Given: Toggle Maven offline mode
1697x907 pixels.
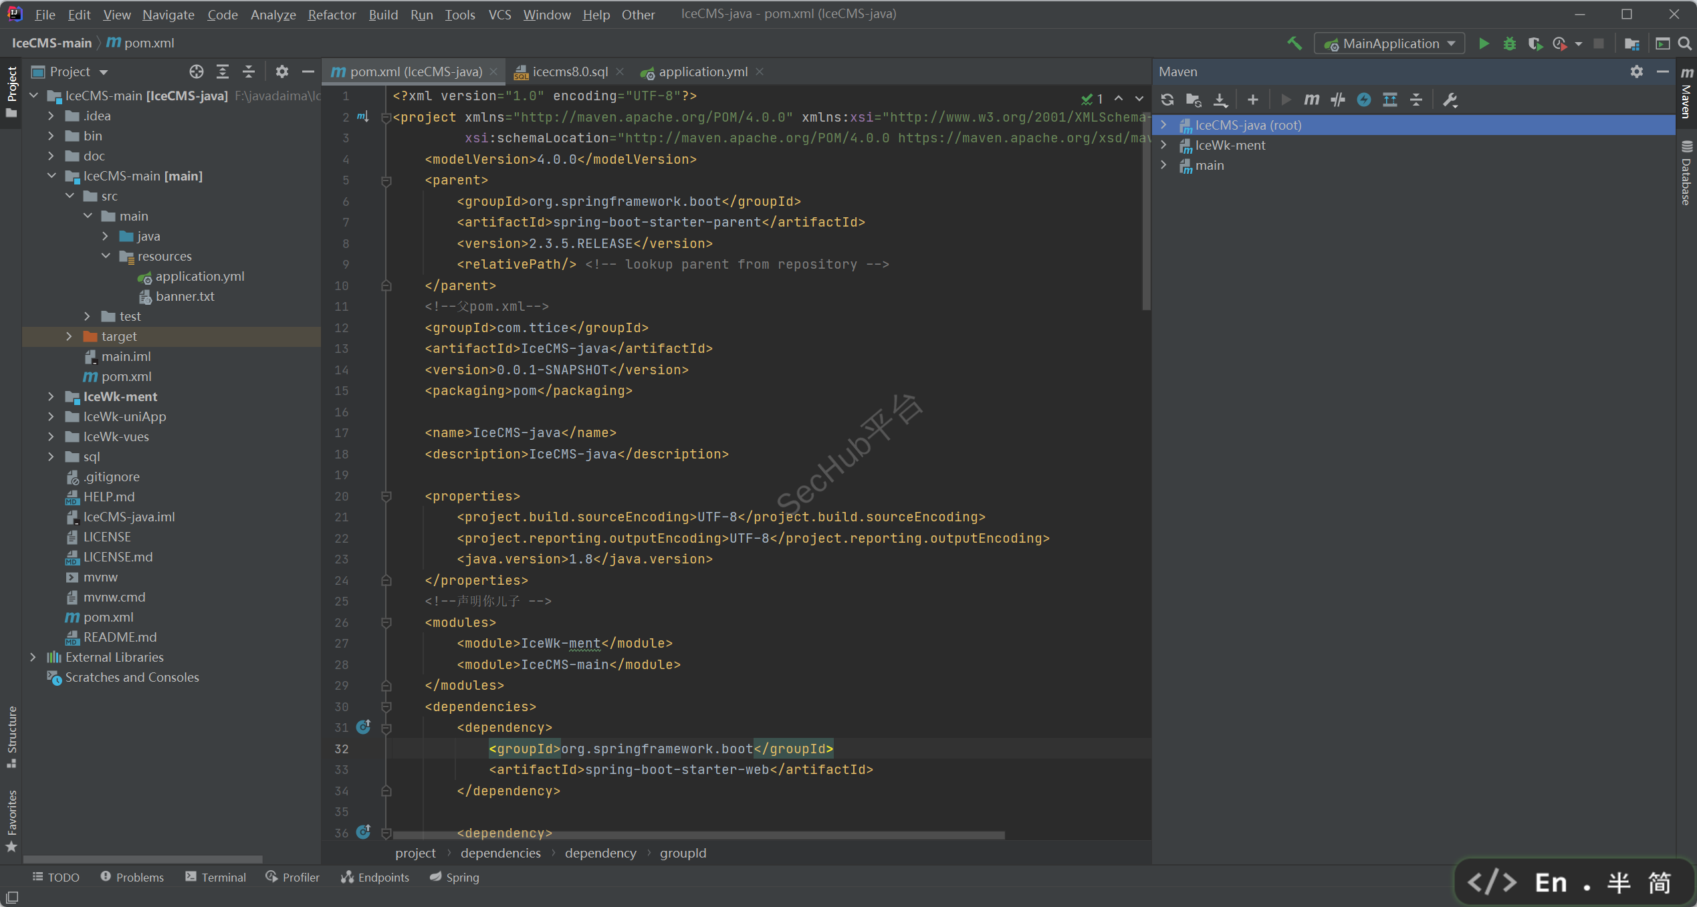Looking at the screenshot, I should point(1337,100).
